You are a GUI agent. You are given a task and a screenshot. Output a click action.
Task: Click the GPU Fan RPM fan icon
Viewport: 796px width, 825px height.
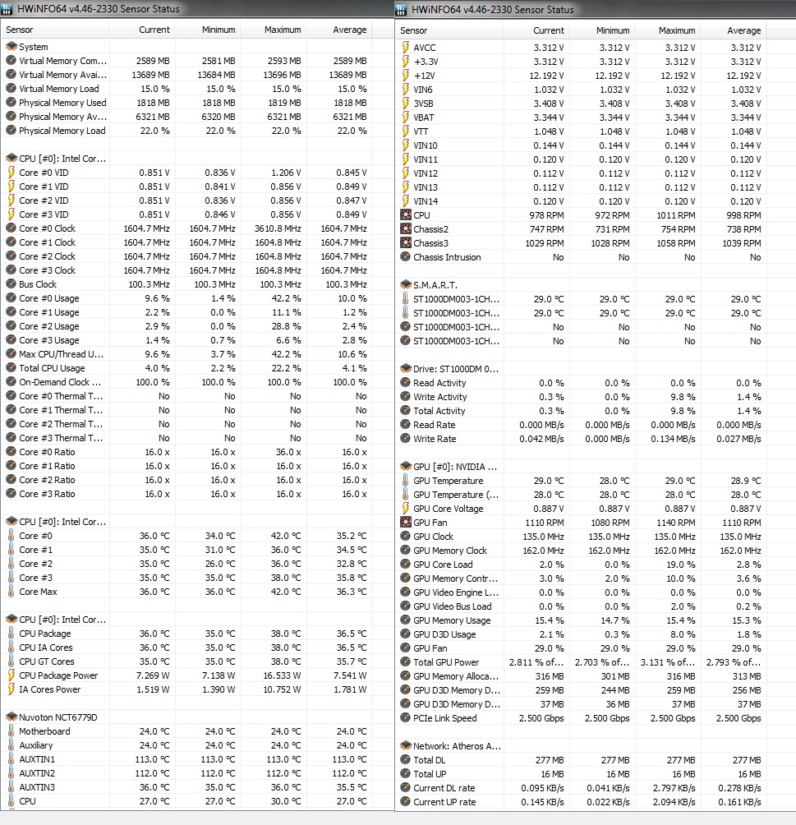[x=406, y=523]
